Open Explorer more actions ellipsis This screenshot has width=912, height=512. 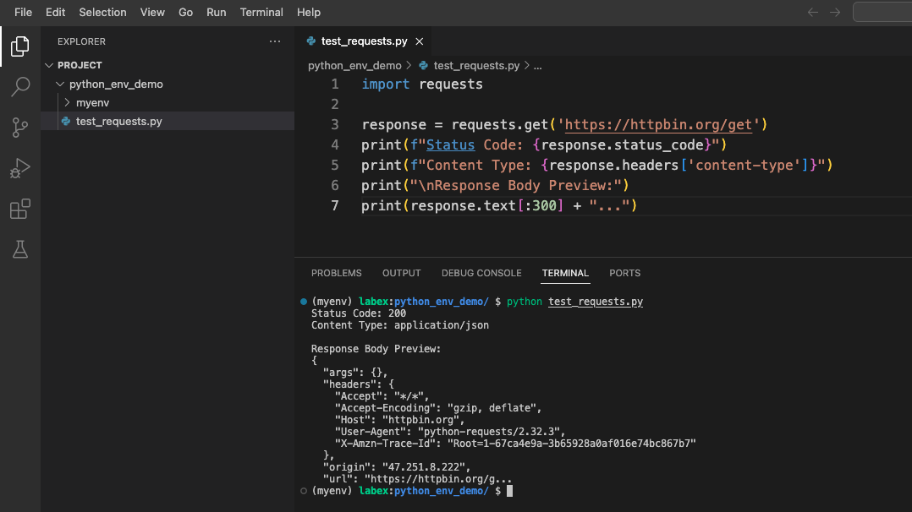click(x=274, y=41)
